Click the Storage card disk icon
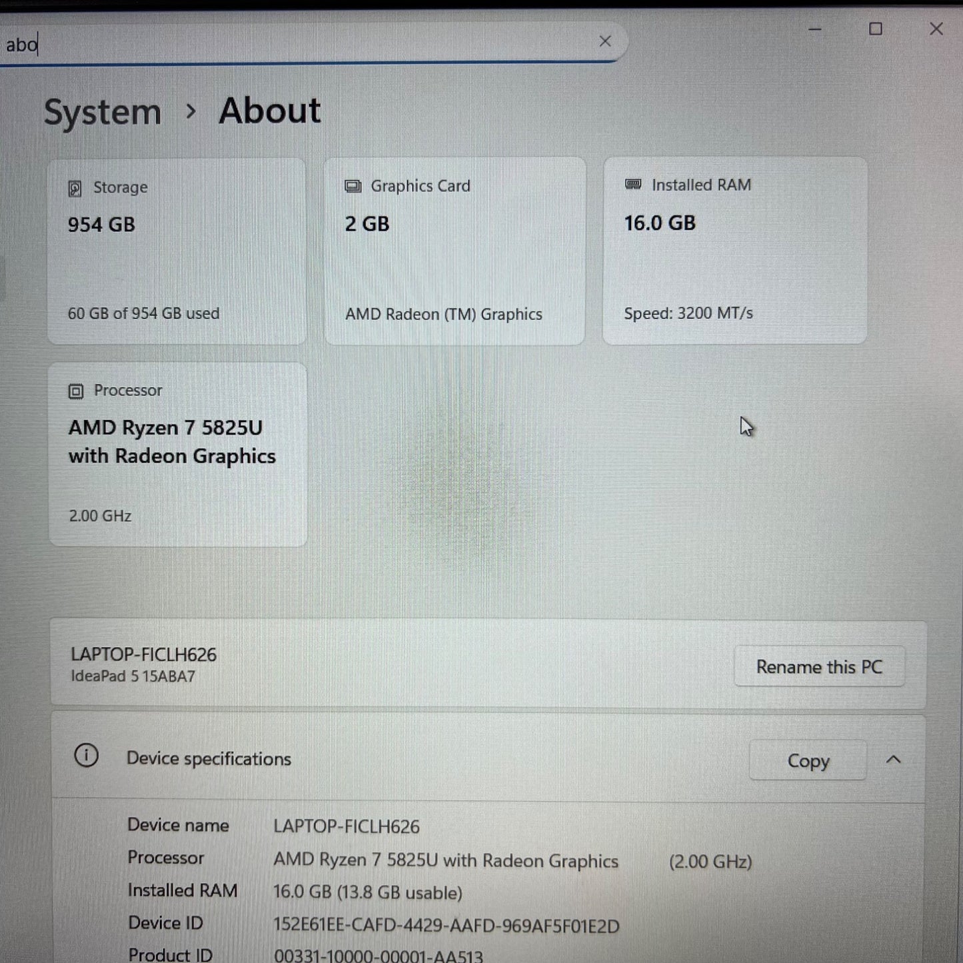Viewport: 963px width, 963px height. pyautogui.click(x=75, y=189)
